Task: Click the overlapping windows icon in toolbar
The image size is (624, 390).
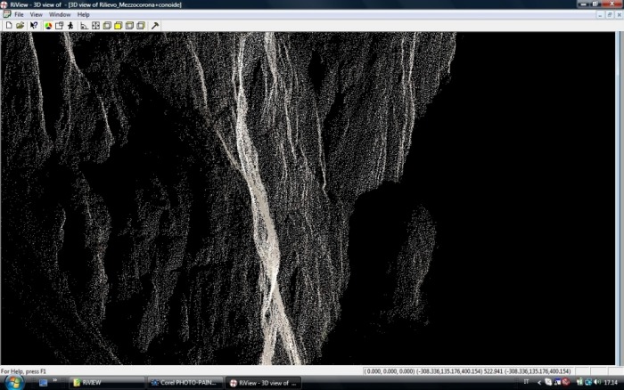Action: coord(60,26)
